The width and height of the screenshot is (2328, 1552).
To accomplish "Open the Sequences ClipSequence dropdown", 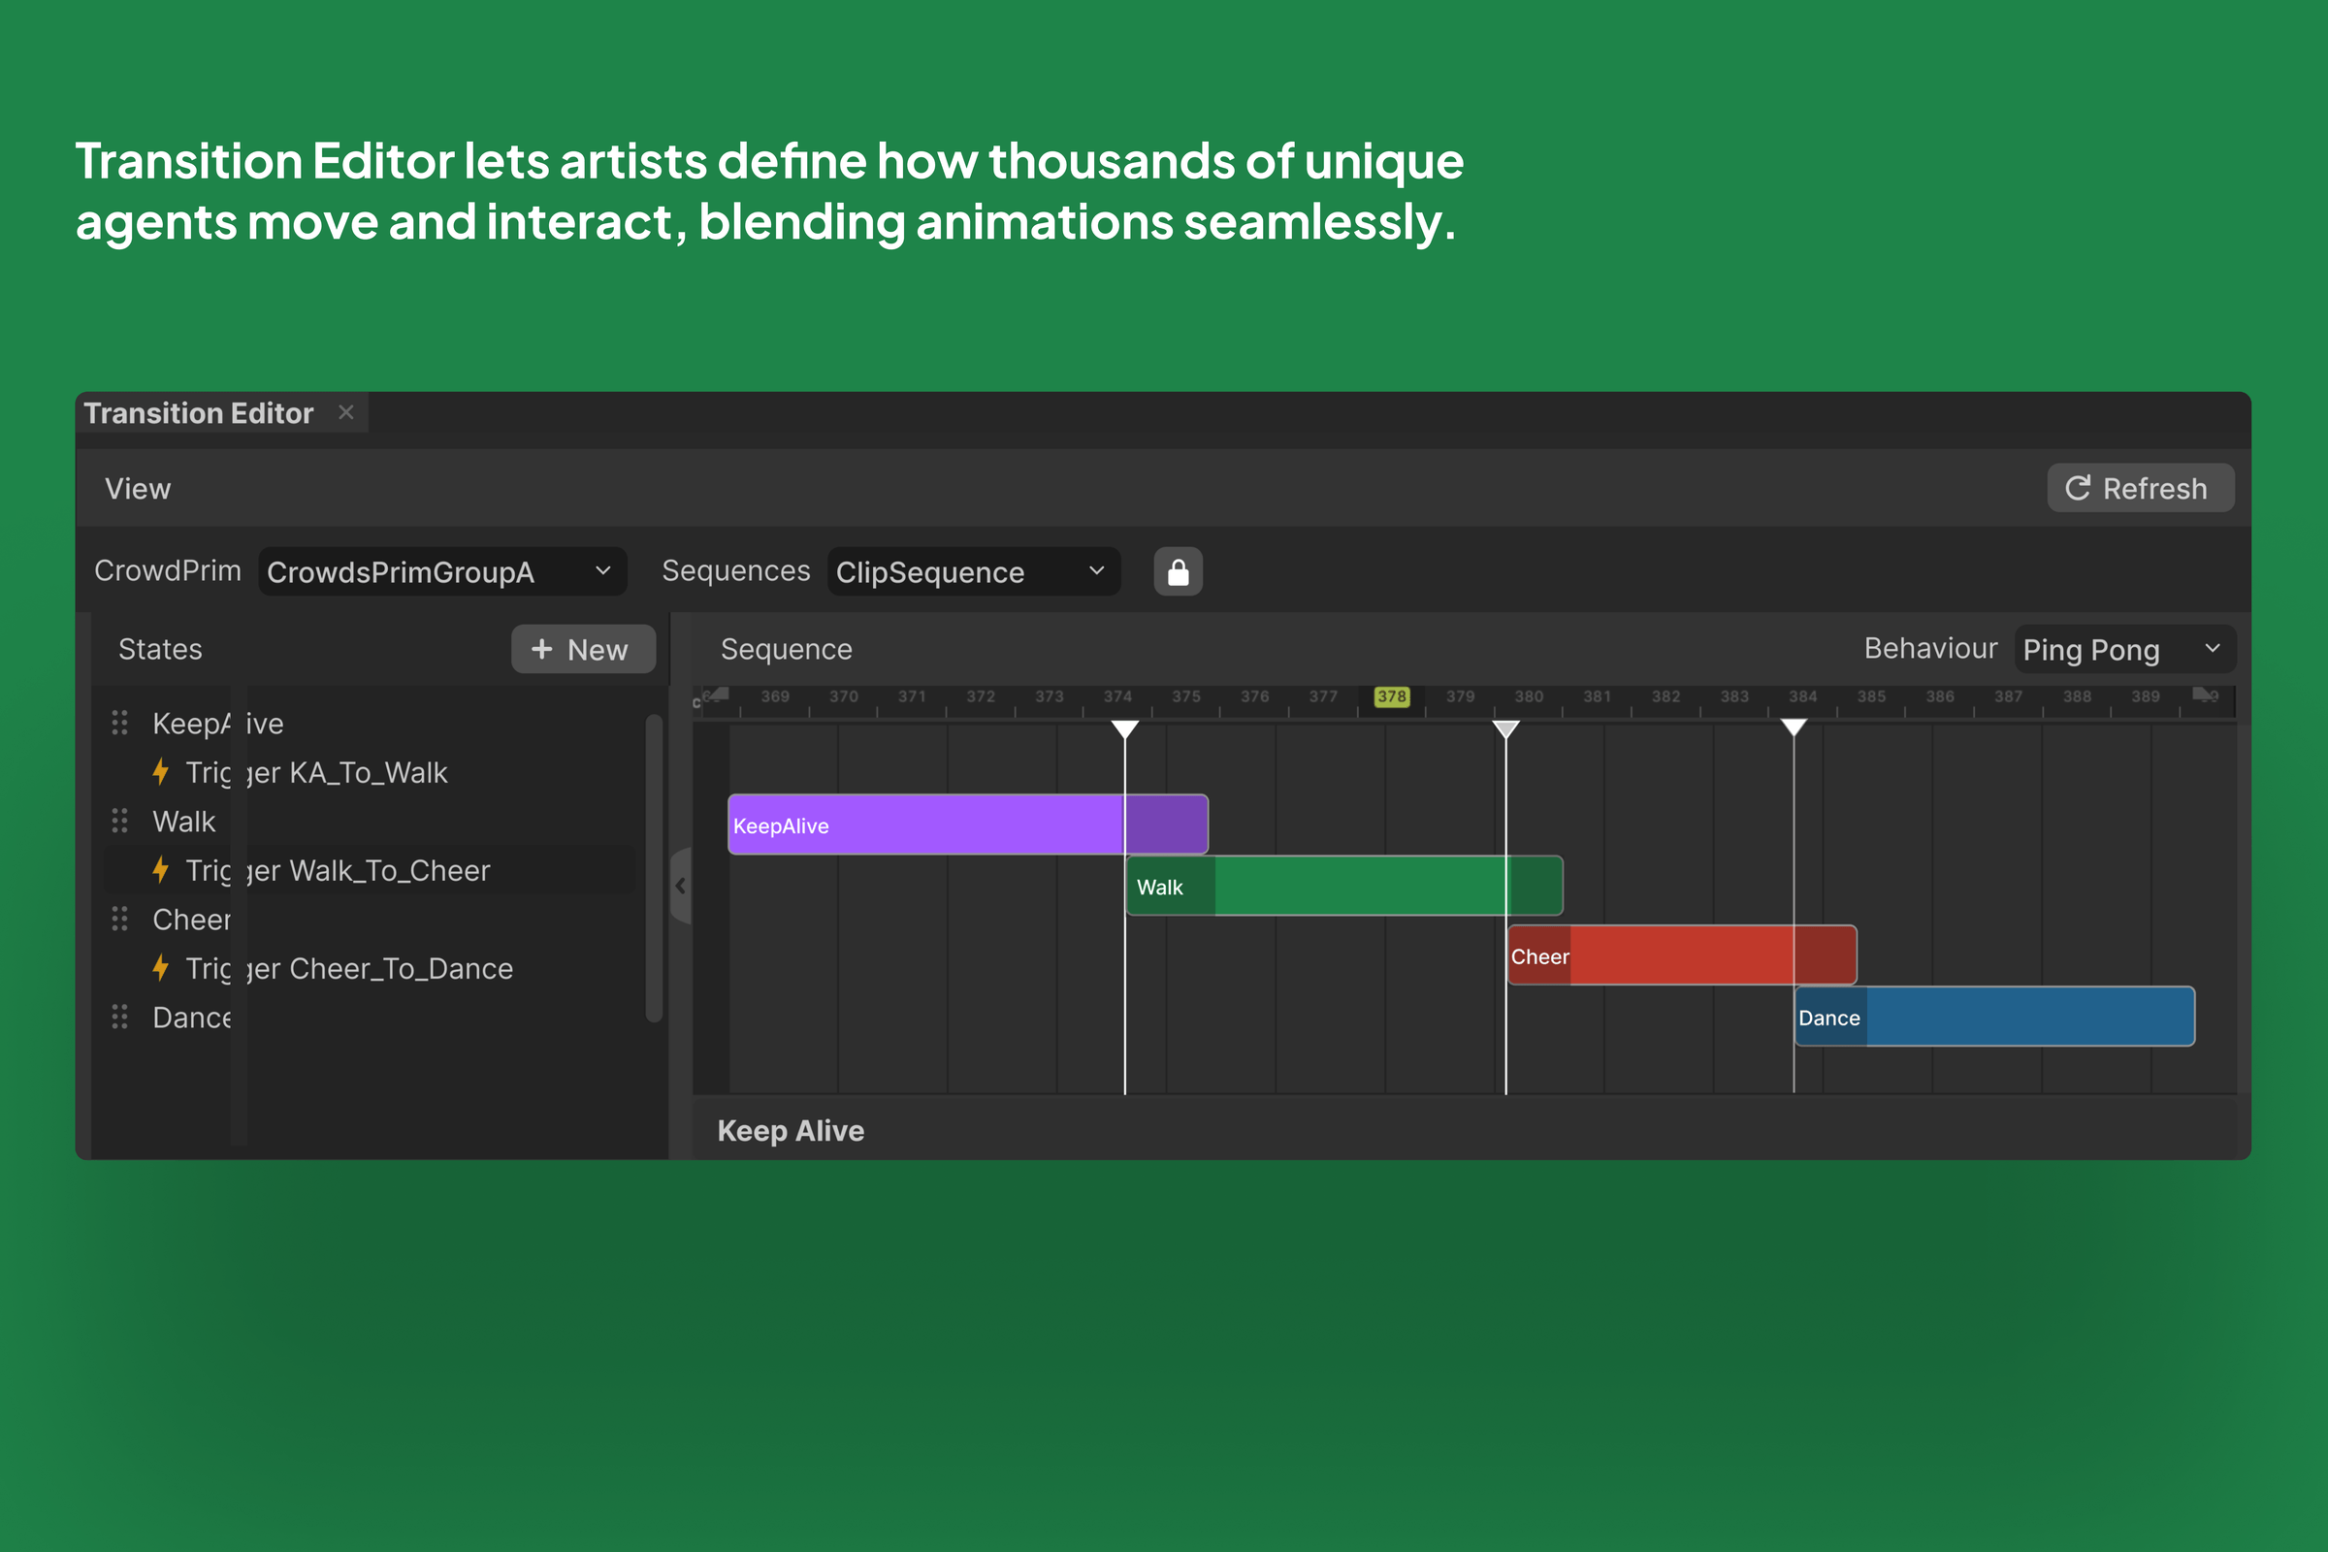I will pos(974,571).
